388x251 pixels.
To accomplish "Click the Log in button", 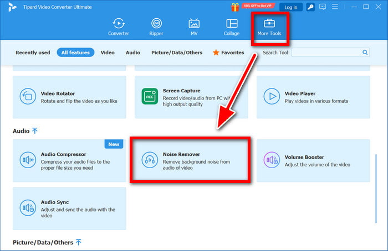I will (x=290, y=7).
